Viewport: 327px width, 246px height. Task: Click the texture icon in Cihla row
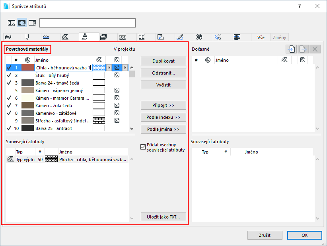tap(117, 67)
